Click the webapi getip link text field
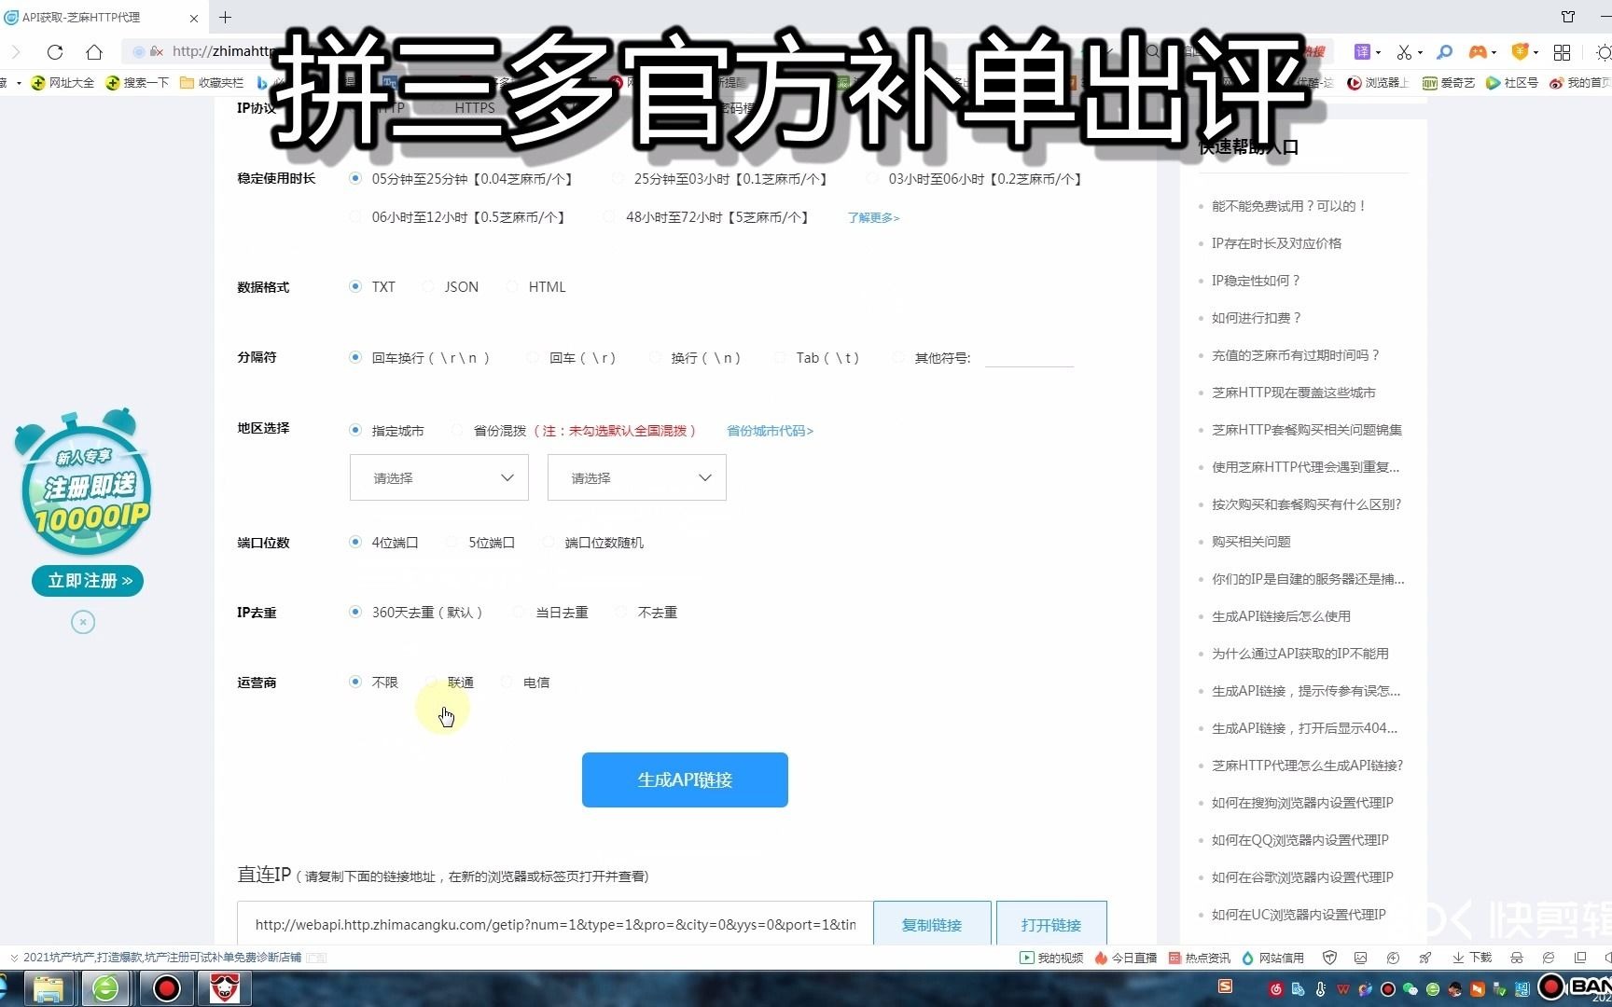The height and width of the screenshot is (1007, 1612). click(x=555, y=924)
